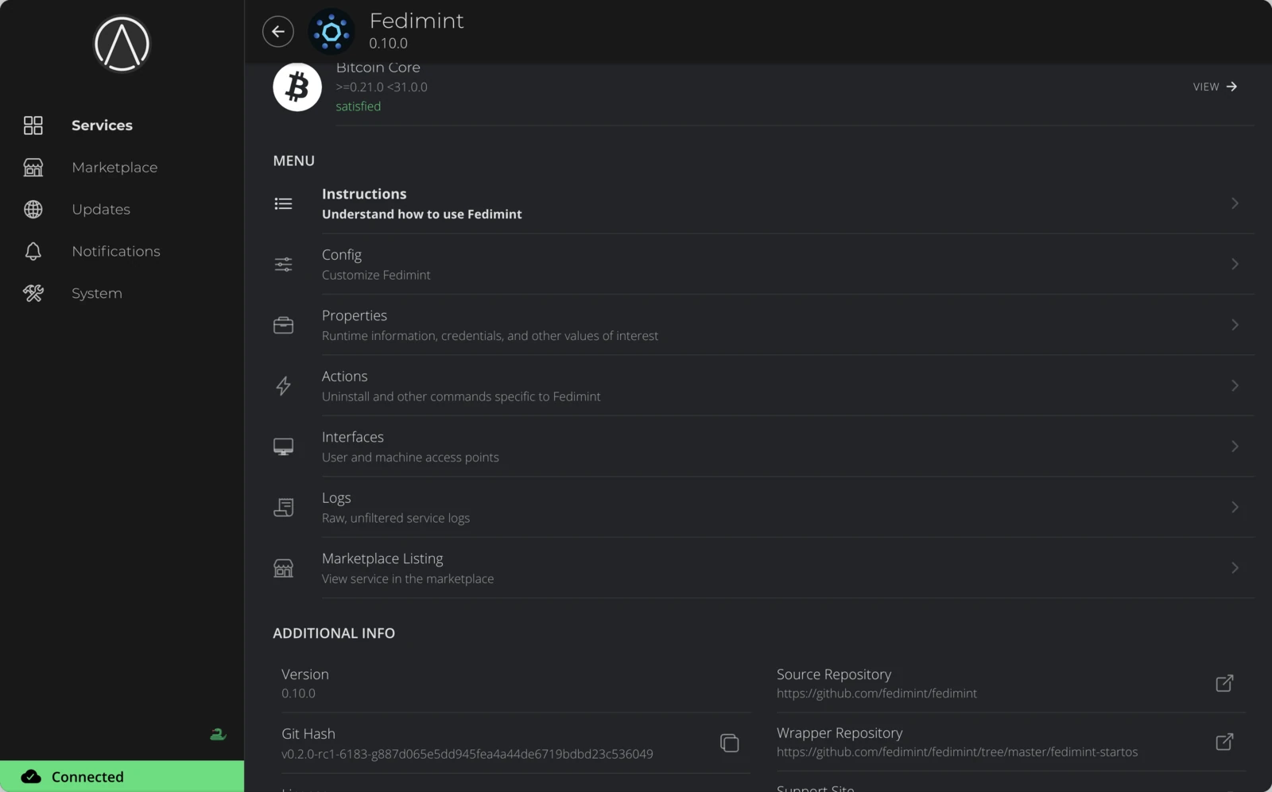Click the back arrow near Fedimint title
This screenshot has height=792, width=1272.
pyautogui.click(x=277, y=31)
